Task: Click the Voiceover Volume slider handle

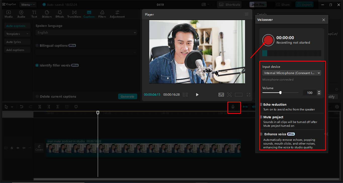Action: (x=280, y=93)
